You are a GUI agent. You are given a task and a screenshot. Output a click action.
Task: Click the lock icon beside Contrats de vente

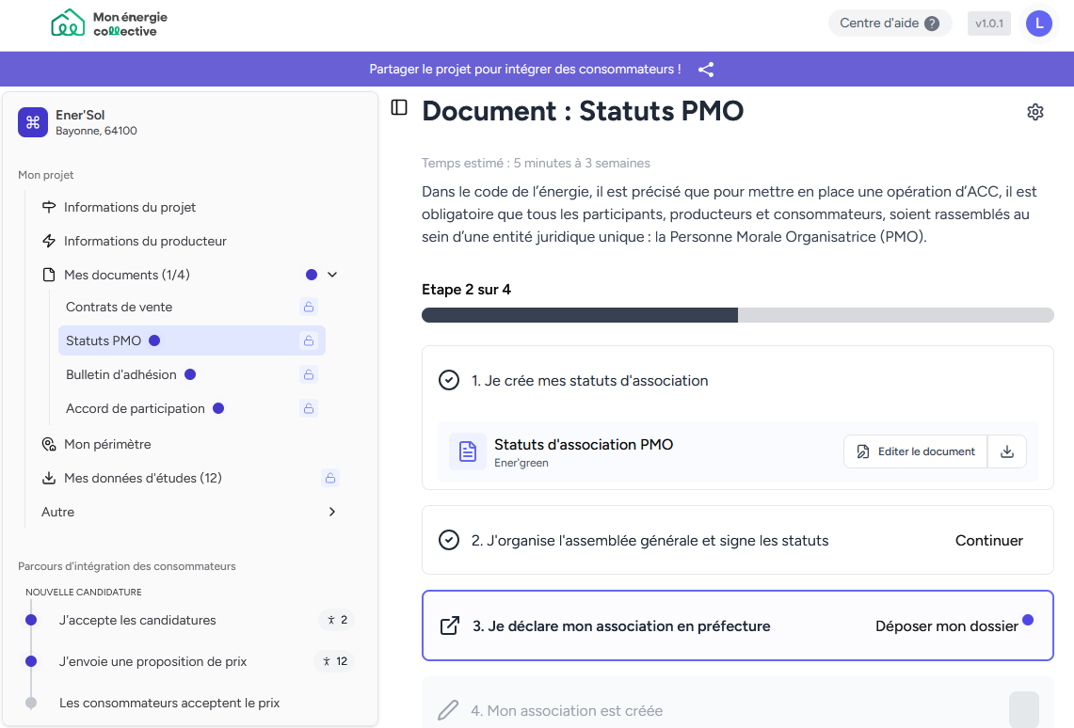[308, 307]
